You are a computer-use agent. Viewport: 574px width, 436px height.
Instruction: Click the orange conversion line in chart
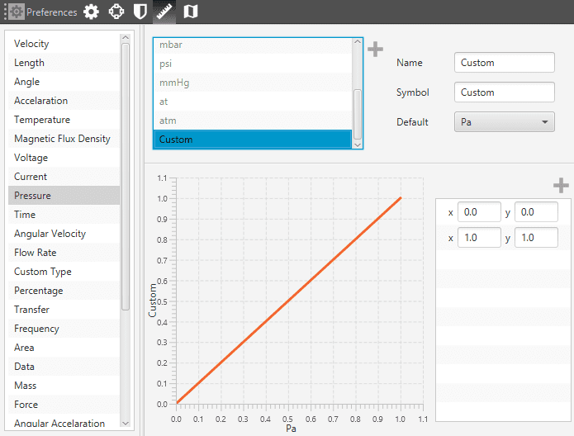pos(289,301)
